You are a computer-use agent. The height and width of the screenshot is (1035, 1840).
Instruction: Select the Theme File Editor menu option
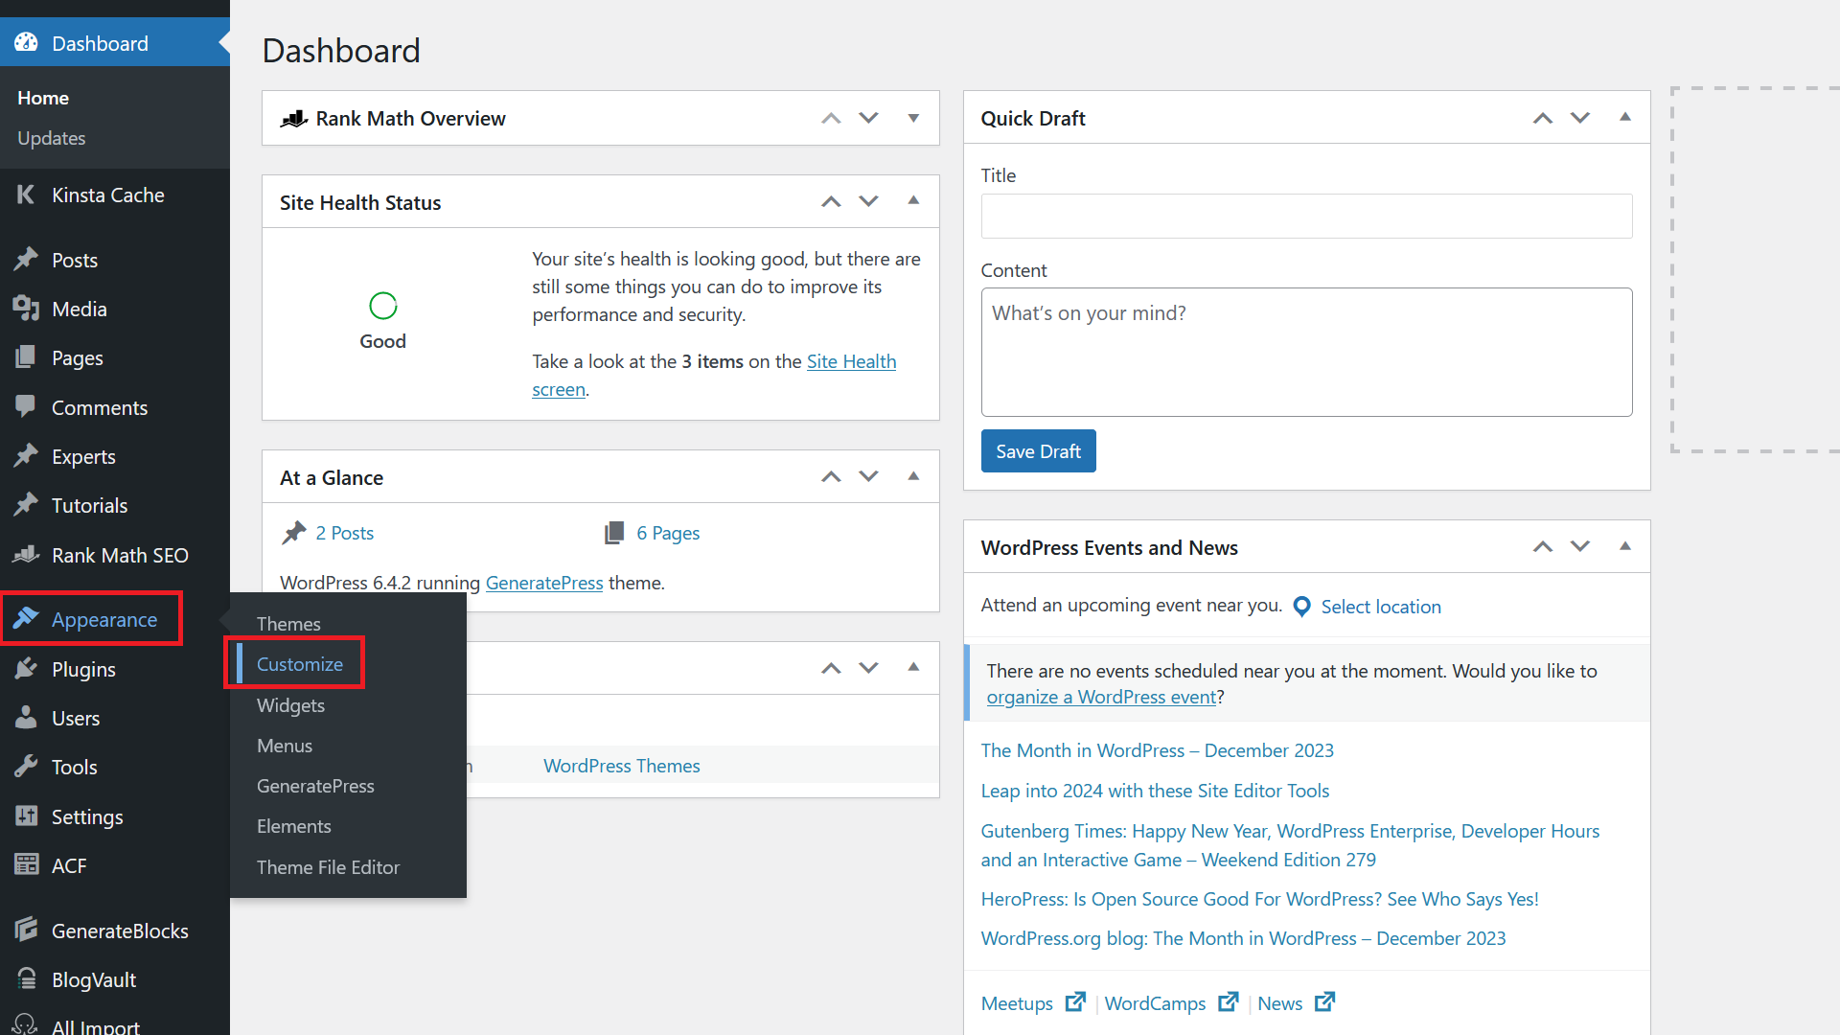click(x=328, y=867)
